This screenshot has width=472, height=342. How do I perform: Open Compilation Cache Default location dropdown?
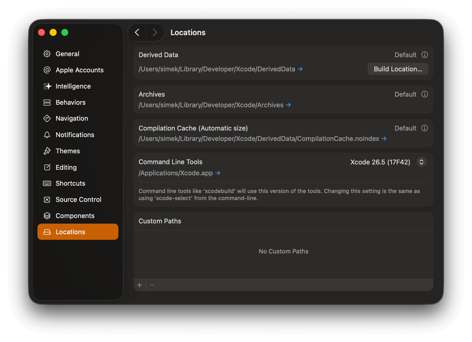click(405, 128)
